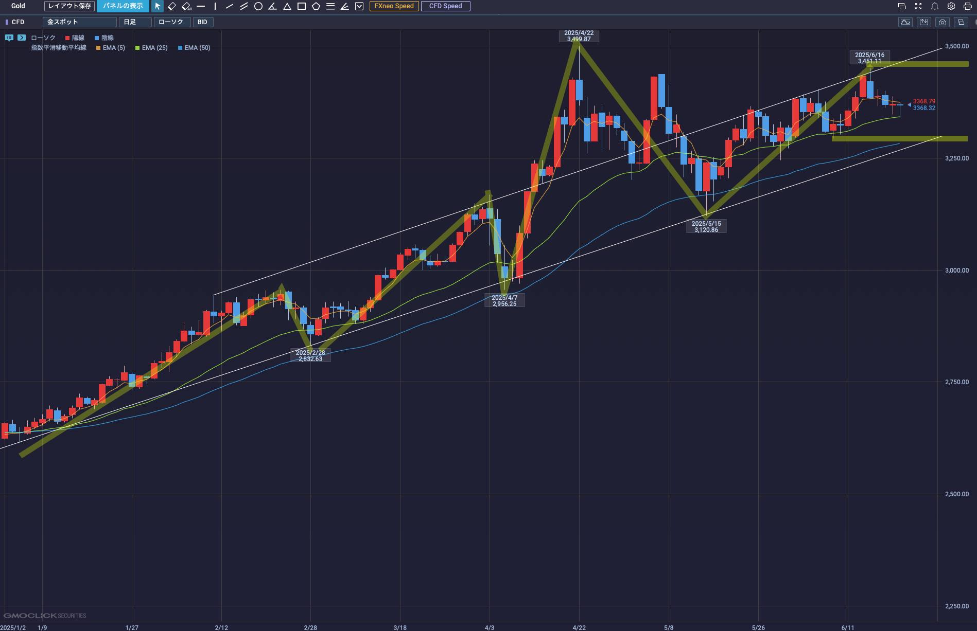Screen dimensions: 977x631
Task: Toggle fullscreen with the expand arrows icon
Action: (918, 6)
